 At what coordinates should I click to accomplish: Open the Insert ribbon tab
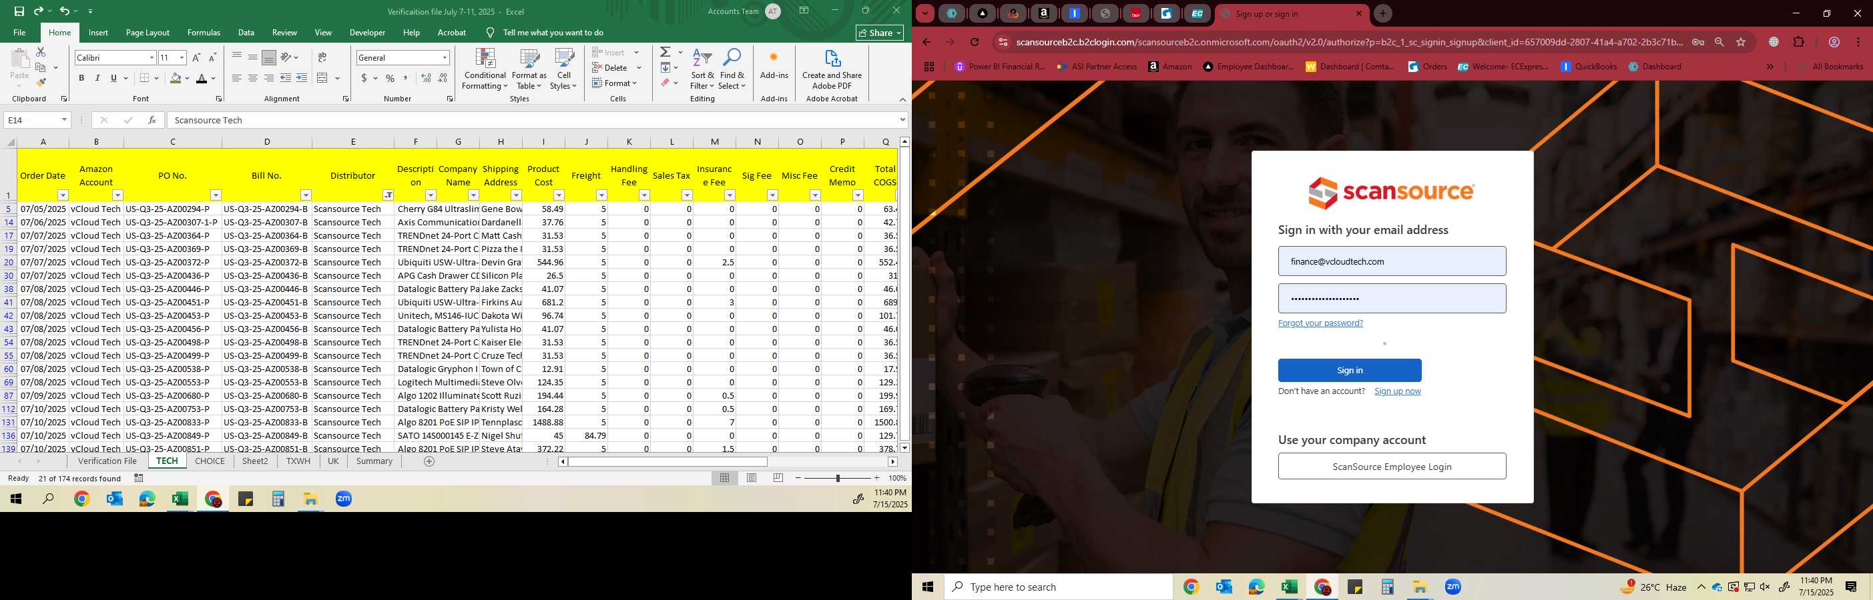pyautogui.click(x=98, y=33)
